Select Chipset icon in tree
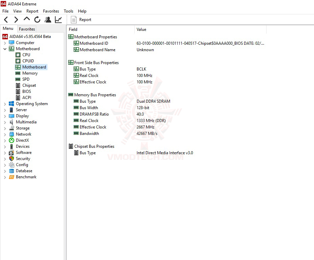 coord(18,85)
